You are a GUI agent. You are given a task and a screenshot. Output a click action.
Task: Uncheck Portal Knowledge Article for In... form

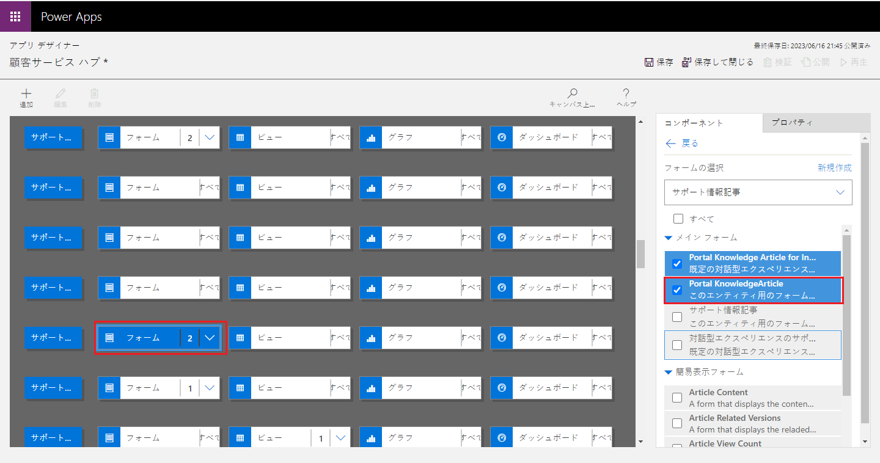pyautogui.click(x=677, y=263)
